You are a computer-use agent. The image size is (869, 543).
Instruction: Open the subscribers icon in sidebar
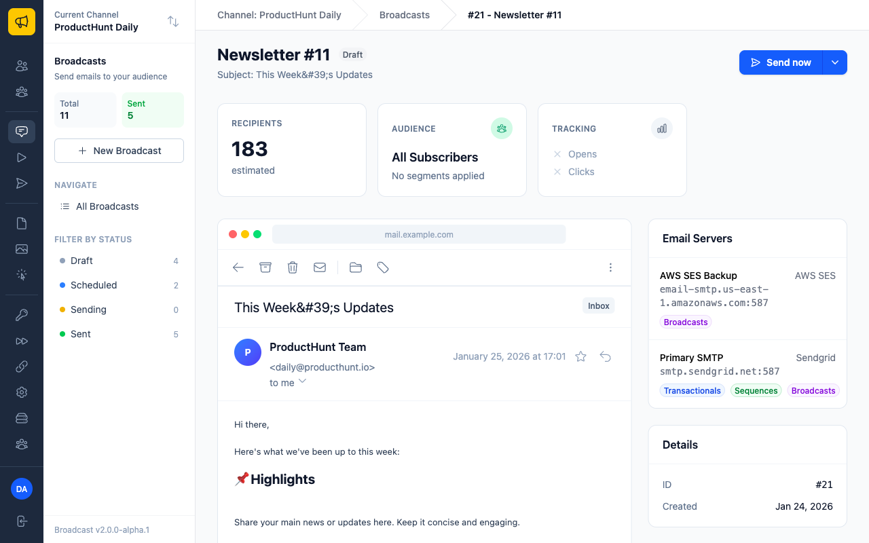coord(22,66)
